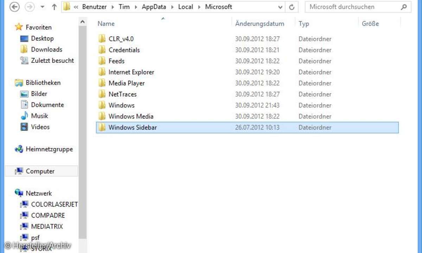
Task: Open recent locations dropdown arrow
Action: [43, 7]
